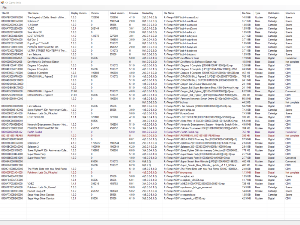Screen dimensions: 300x225
Task: Select Nintendo Entertainment System title row
Action: (150, 124)
